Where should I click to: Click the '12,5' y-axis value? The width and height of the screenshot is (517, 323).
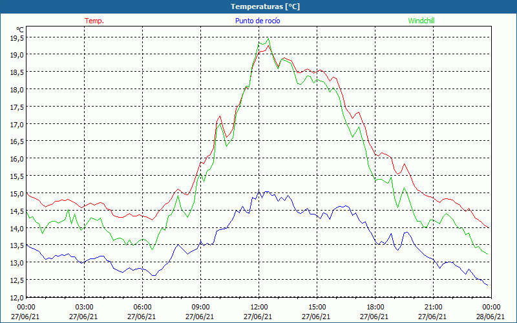[x=17, y=280]
